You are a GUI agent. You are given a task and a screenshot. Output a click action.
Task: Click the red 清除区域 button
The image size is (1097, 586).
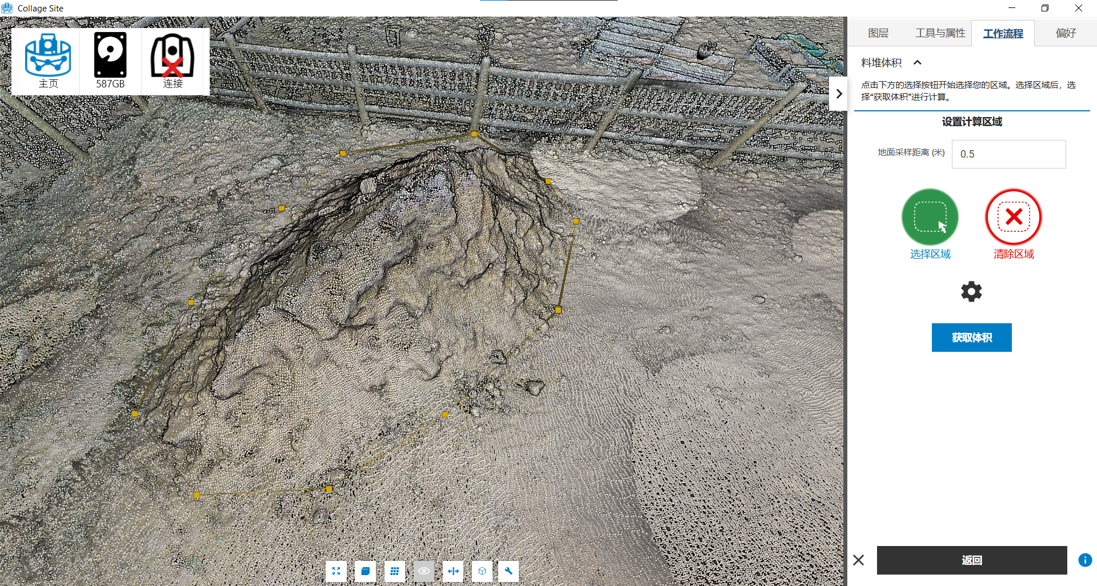click(1014, 218)
